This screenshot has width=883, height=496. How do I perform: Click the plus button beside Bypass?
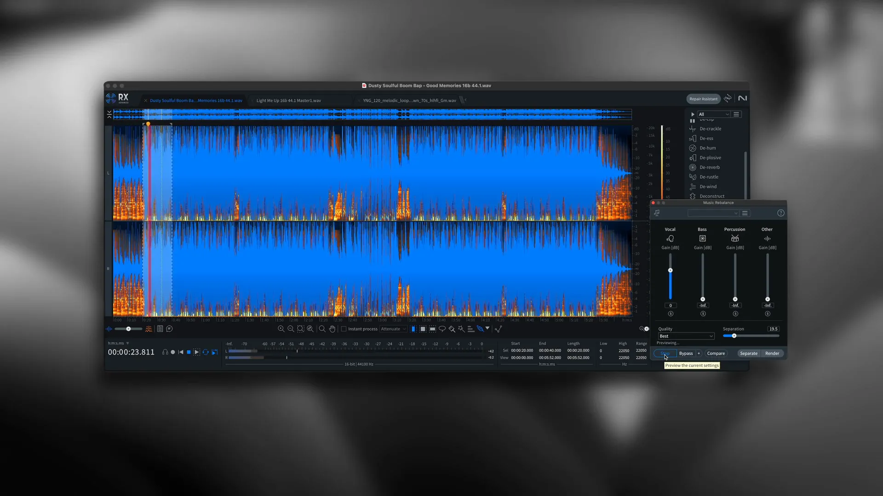699,353
